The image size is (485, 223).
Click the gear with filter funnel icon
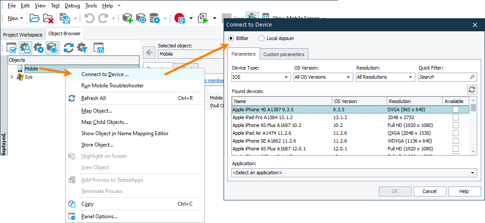click(x=82, y=48)
